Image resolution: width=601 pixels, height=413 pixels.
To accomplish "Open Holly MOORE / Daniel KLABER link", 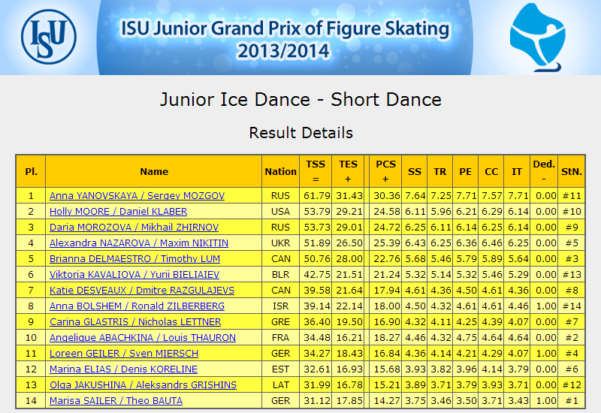I will coord(119,212).
